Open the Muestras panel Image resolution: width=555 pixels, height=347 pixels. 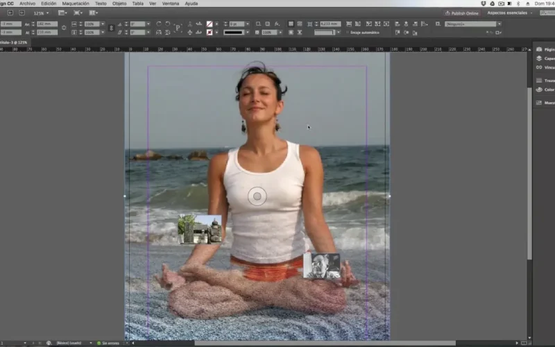(x=545, y=103)
